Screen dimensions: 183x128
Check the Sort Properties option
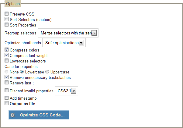click(7, 25)
